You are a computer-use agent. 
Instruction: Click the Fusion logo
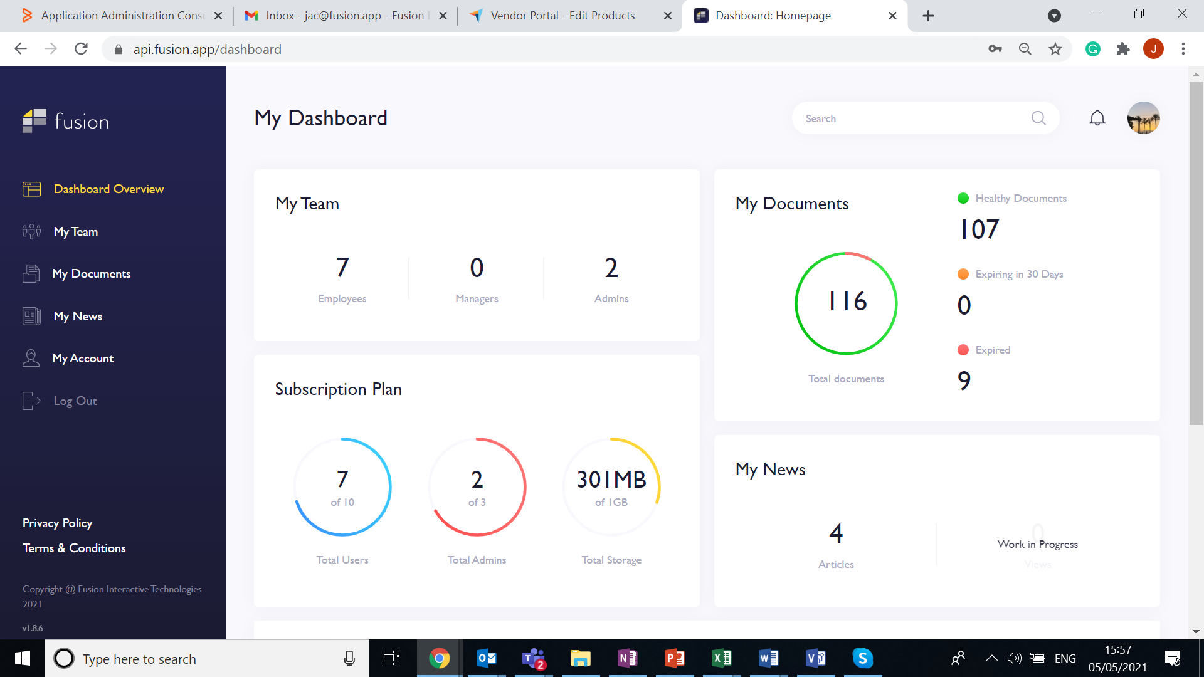pyautogui.click(x=66, y=120)
